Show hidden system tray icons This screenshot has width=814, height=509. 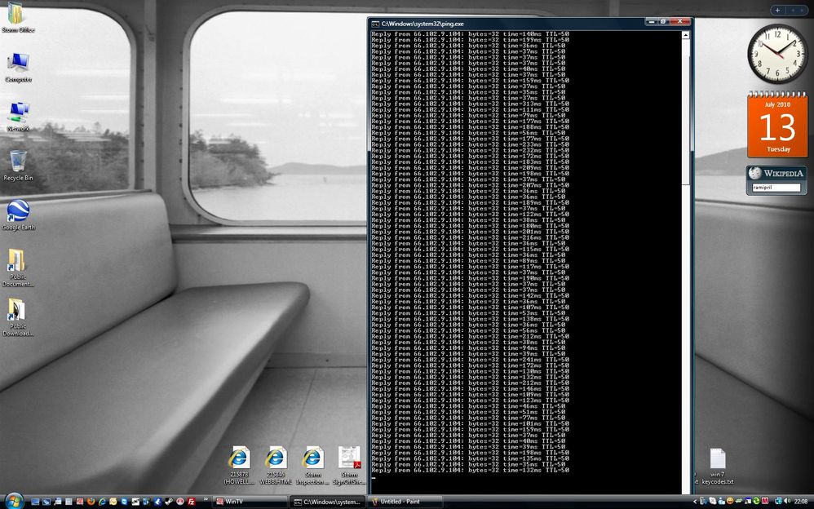[x=694, y=502]
